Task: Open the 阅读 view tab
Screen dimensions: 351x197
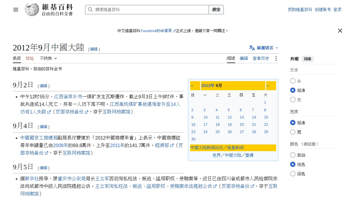Action: [x=231, y=58]
